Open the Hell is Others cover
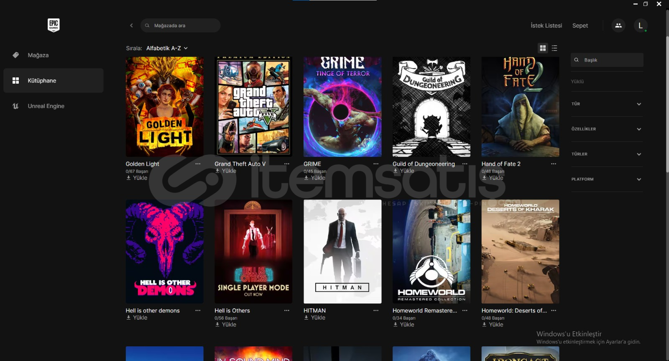 pos(253,251)
